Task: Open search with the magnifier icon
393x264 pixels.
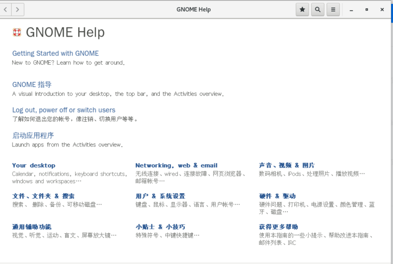Action: click(317, 9)
